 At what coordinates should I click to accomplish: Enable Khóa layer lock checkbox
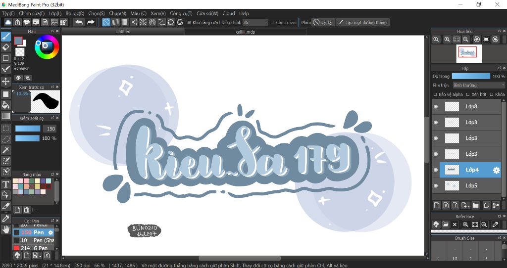click(x=492, y=94)
